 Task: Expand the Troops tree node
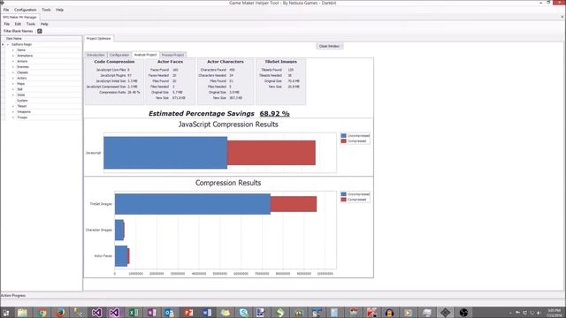(13, 117)
